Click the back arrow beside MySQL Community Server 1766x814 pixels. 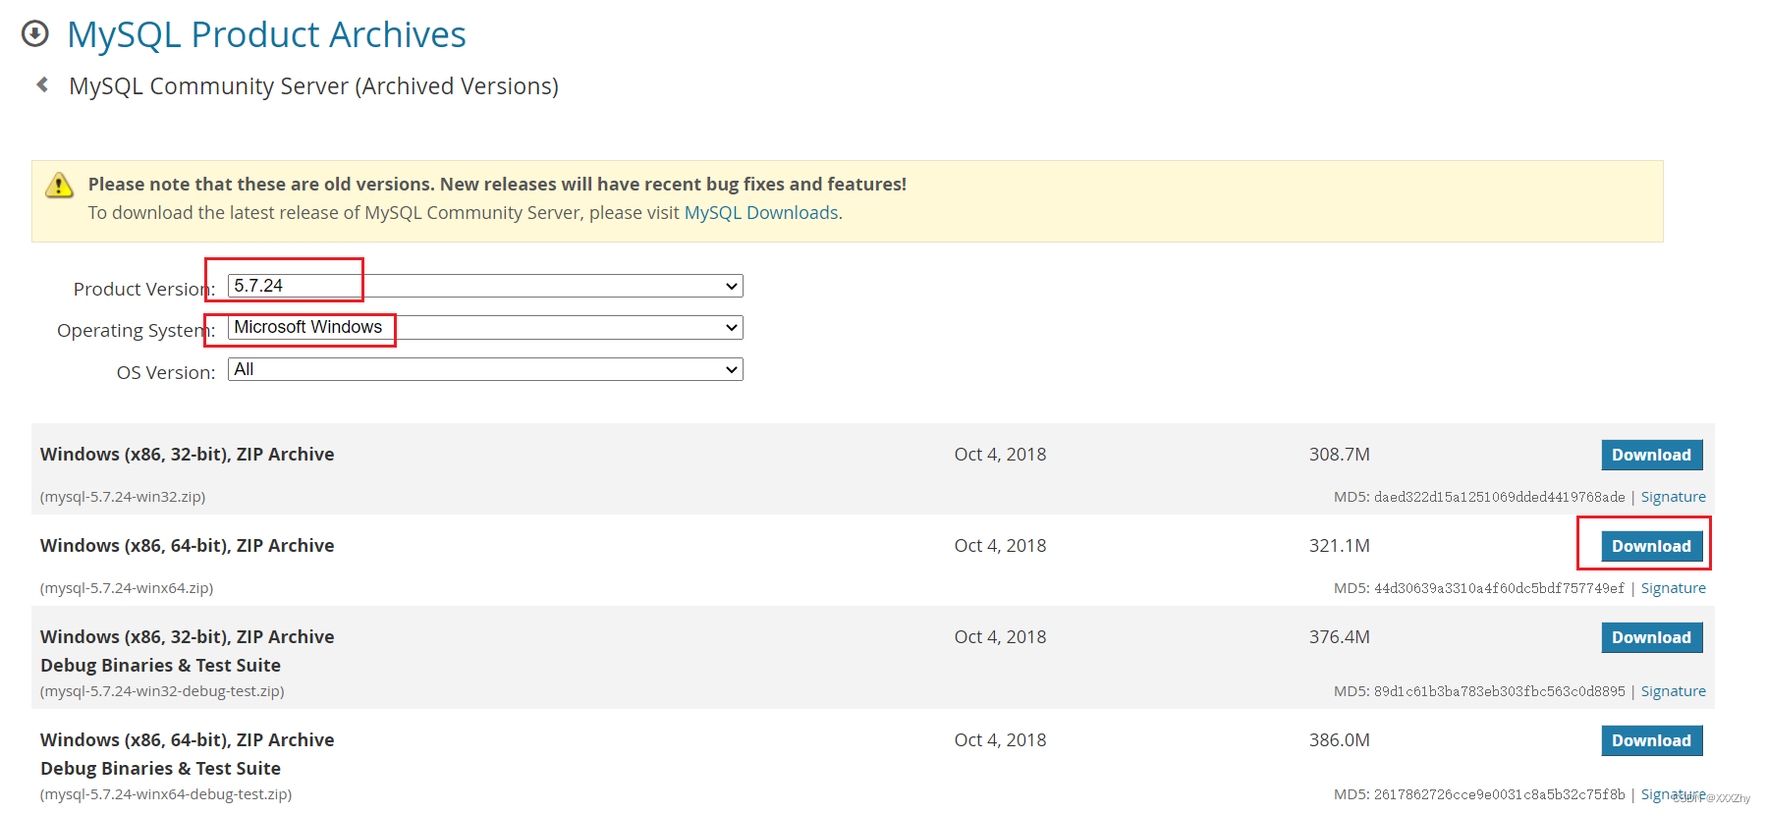click(x=42, y=85)
